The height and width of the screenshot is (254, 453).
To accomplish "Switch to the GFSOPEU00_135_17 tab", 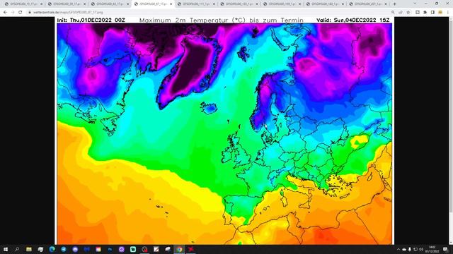I will 239,4.
